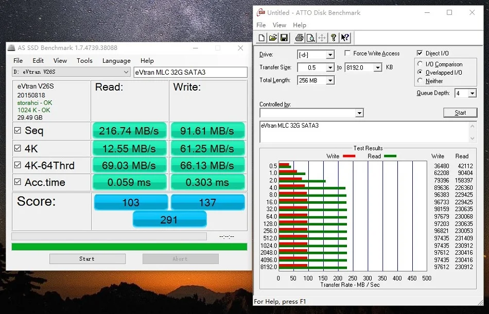Uncheck the 4K test checkbox
This screenshot has height=314, width=489.
point(18,148)
